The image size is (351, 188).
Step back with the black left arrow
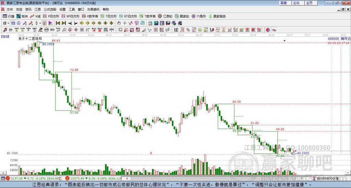pyautogui.click(x=70, y=23)
